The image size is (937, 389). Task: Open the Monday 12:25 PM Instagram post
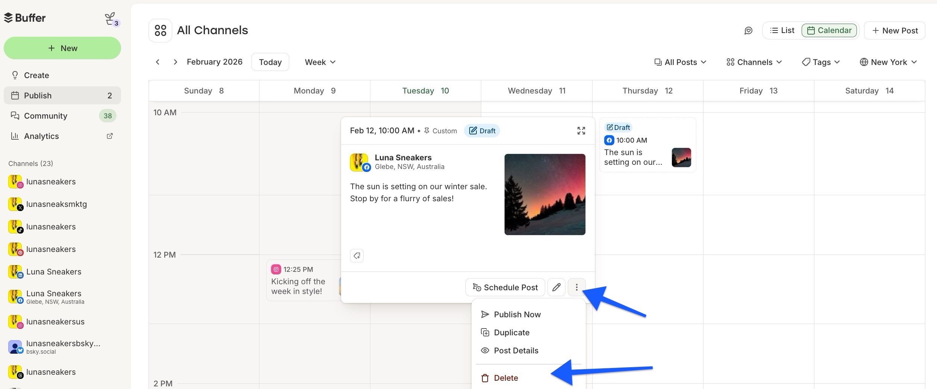[x=303, y=280]
